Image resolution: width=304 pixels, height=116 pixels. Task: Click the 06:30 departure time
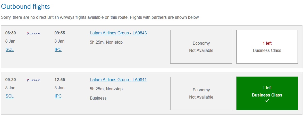[11, 33]
